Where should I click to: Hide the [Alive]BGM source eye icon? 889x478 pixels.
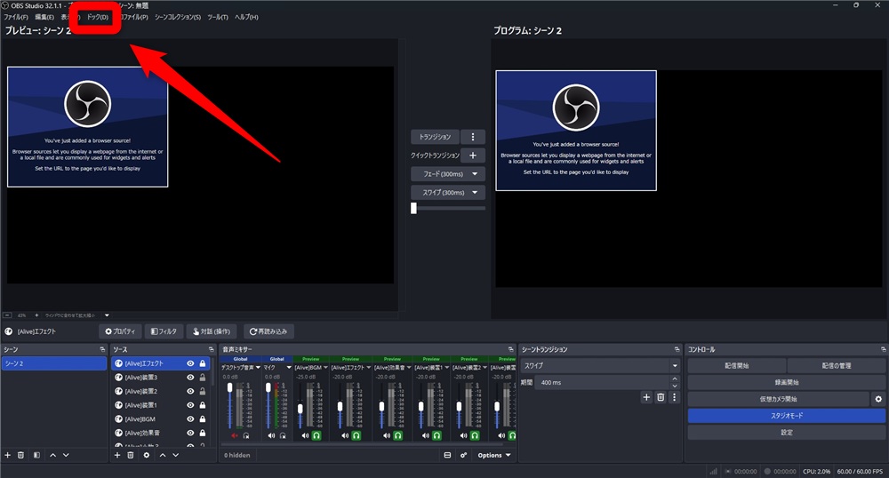click(190, 418)
